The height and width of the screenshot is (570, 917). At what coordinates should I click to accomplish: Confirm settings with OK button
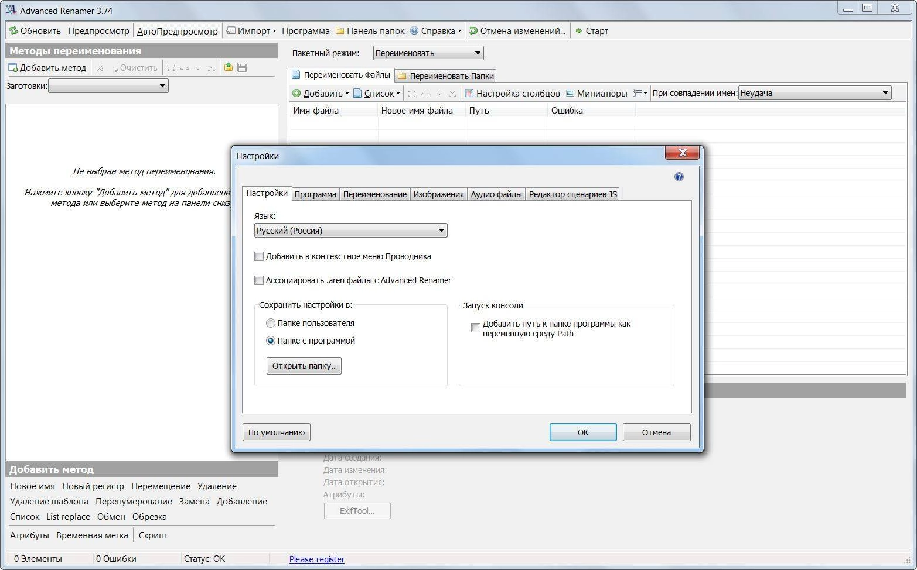click(x=583, y=432)
